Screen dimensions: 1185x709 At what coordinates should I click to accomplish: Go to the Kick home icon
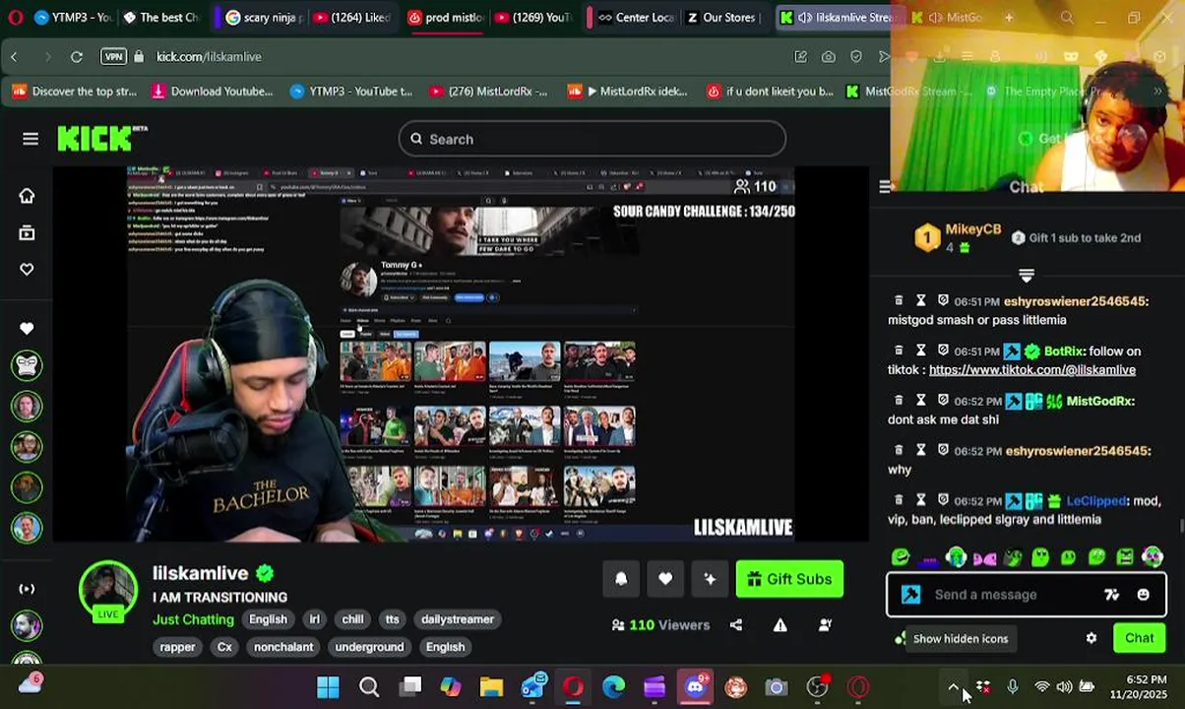coord(27,196)
